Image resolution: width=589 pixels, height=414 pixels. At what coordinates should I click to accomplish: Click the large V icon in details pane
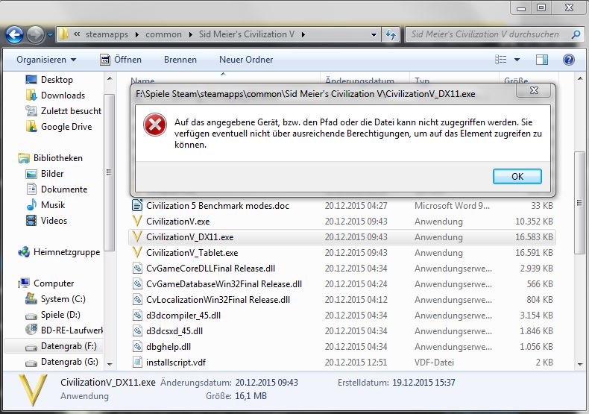point(33,390)
